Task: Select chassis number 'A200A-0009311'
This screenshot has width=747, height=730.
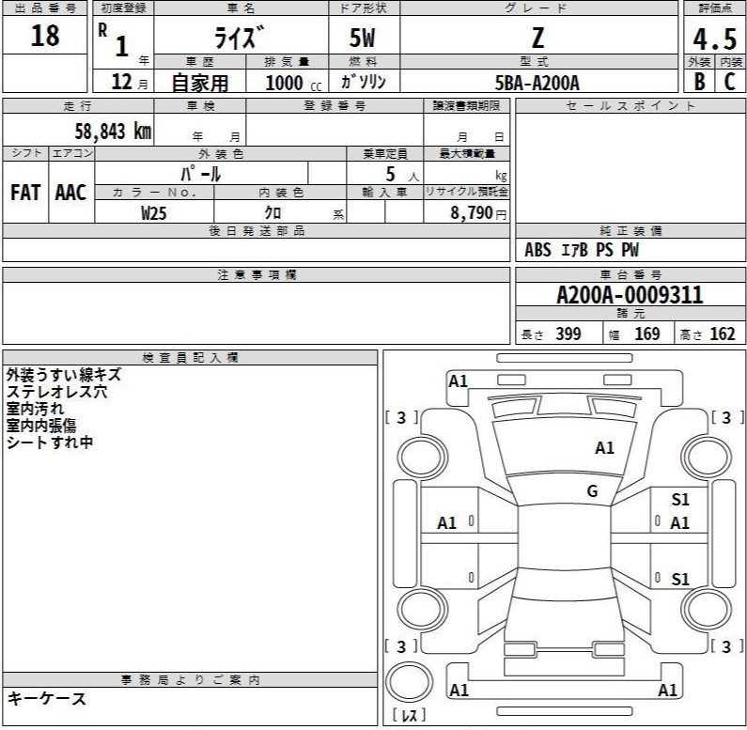Action: pos(630,295)
